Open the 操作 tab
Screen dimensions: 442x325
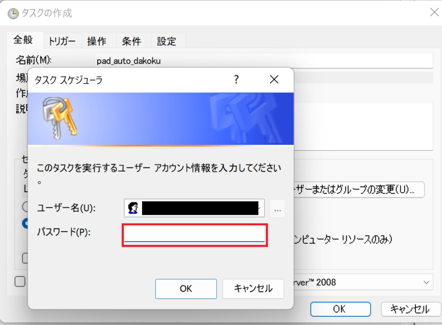97,41
